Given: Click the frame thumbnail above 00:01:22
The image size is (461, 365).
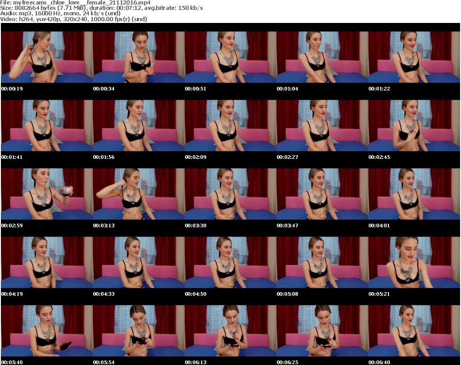Looking at the screenshot, I should pyautogui.click(x=414, y=57).
